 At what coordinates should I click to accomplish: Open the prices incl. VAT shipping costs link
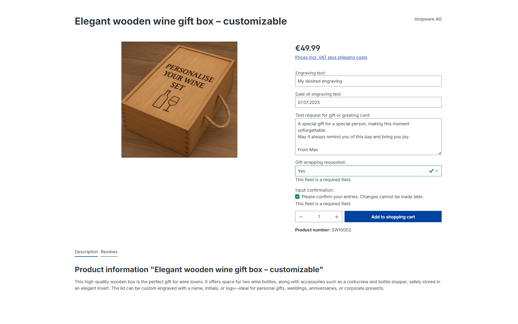[x=331, y=58]
